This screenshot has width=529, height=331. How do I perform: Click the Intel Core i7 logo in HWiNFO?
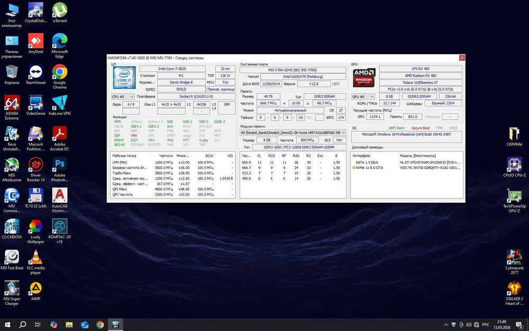click(x=124, y=77)
